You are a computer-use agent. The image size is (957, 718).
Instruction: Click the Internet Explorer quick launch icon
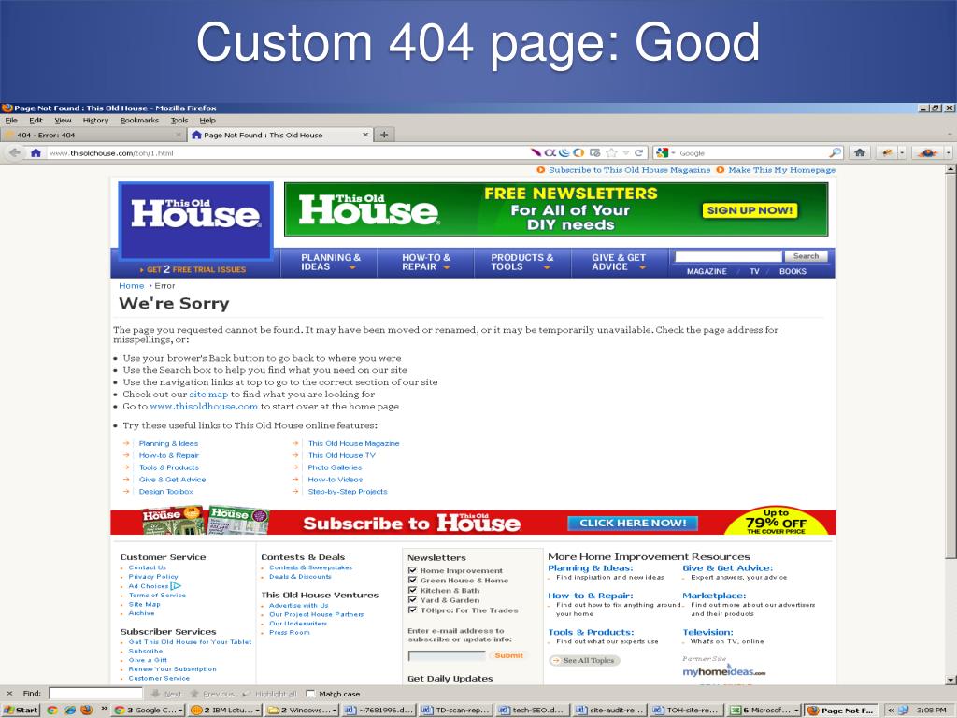click(x=69, y=711)
